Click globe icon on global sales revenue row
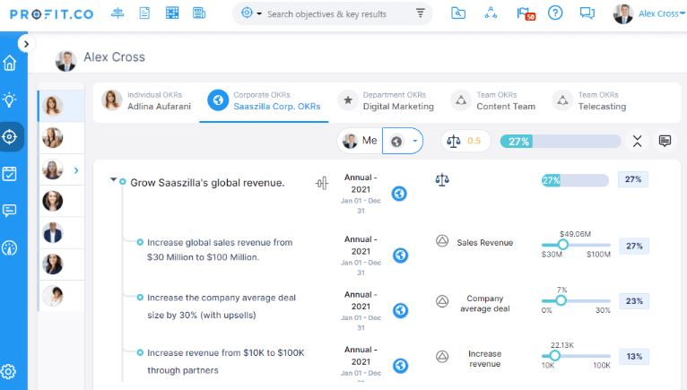 pos(400,255)
